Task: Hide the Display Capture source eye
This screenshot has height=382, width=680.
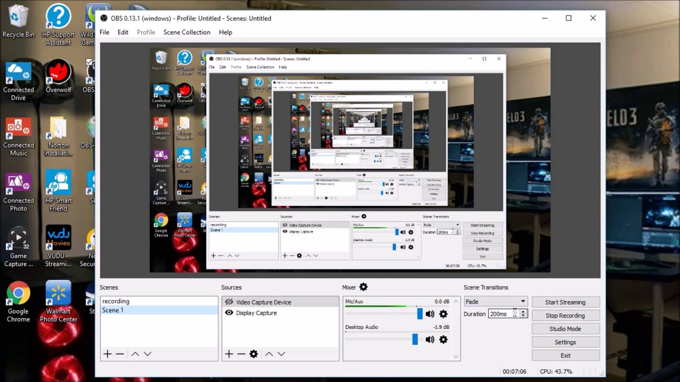Action: coord(229,313)
